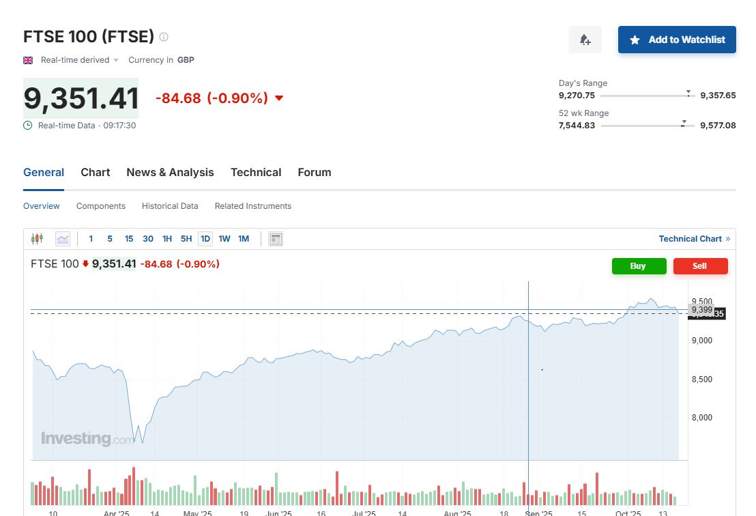Click the create alert bell icon
This screenshot has width=756, height=516.
[x=585, y=40]
